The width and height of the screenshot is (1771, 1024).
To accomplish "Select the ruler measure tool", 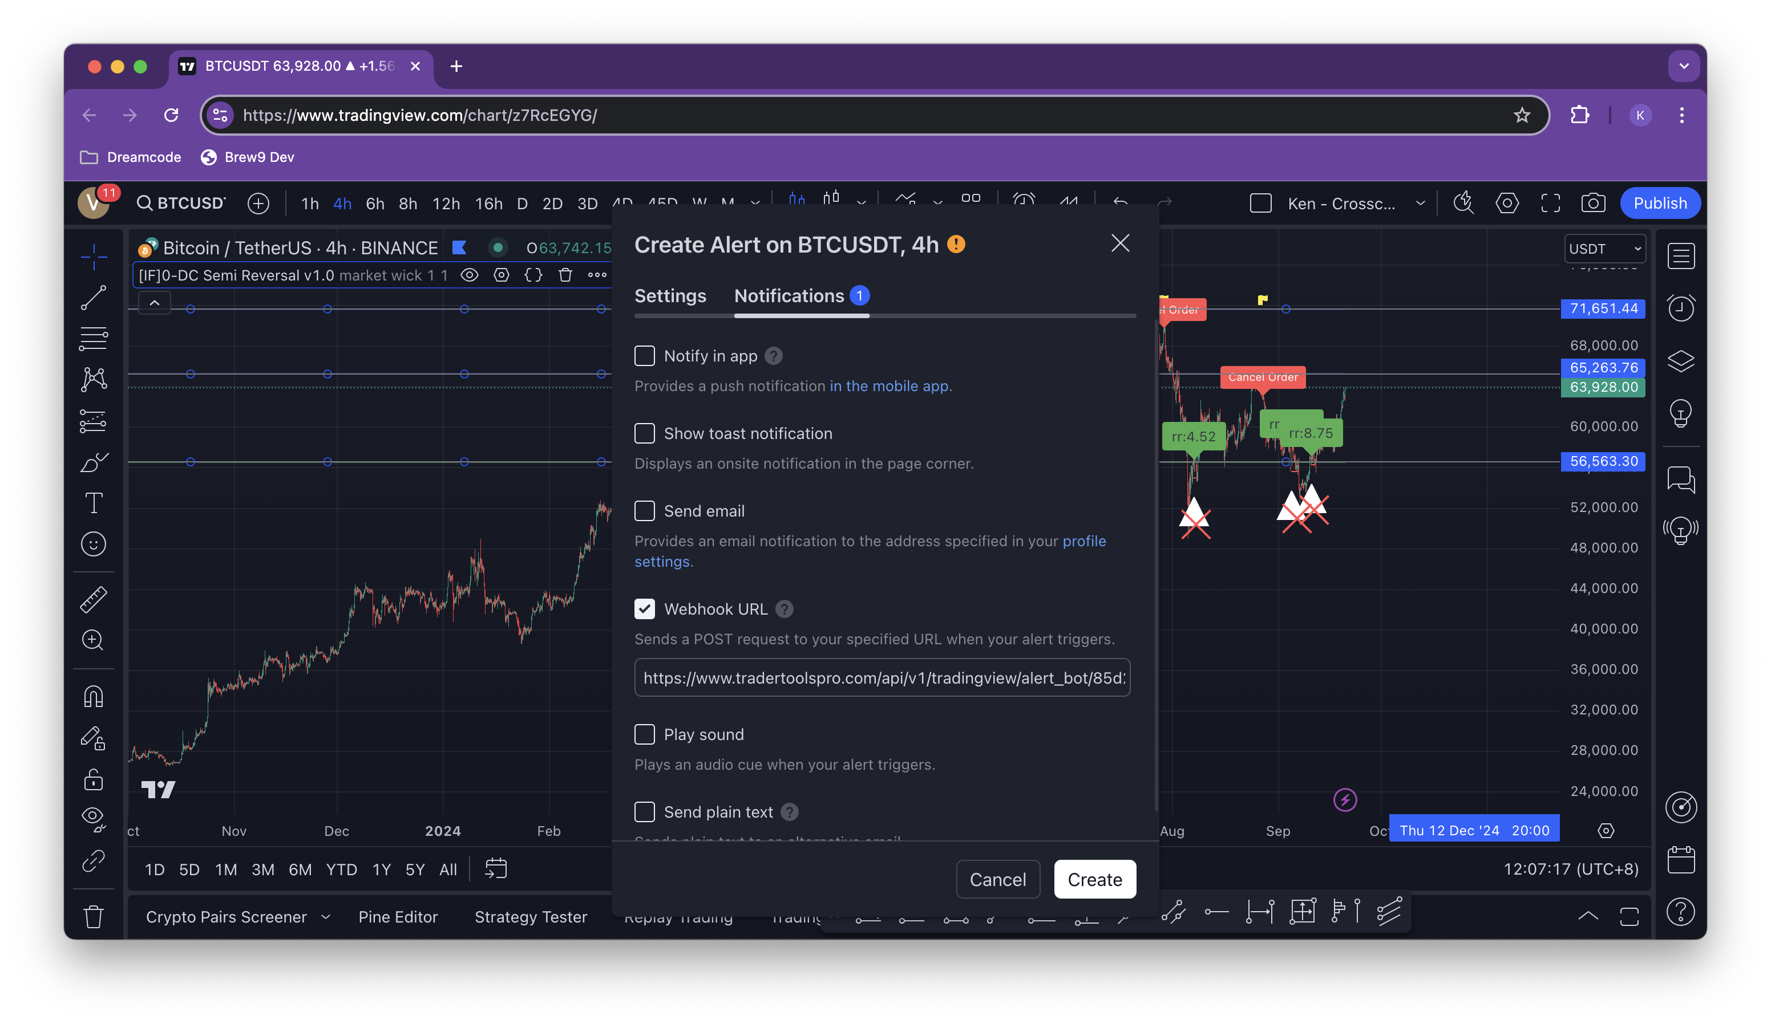I will 94,599.
